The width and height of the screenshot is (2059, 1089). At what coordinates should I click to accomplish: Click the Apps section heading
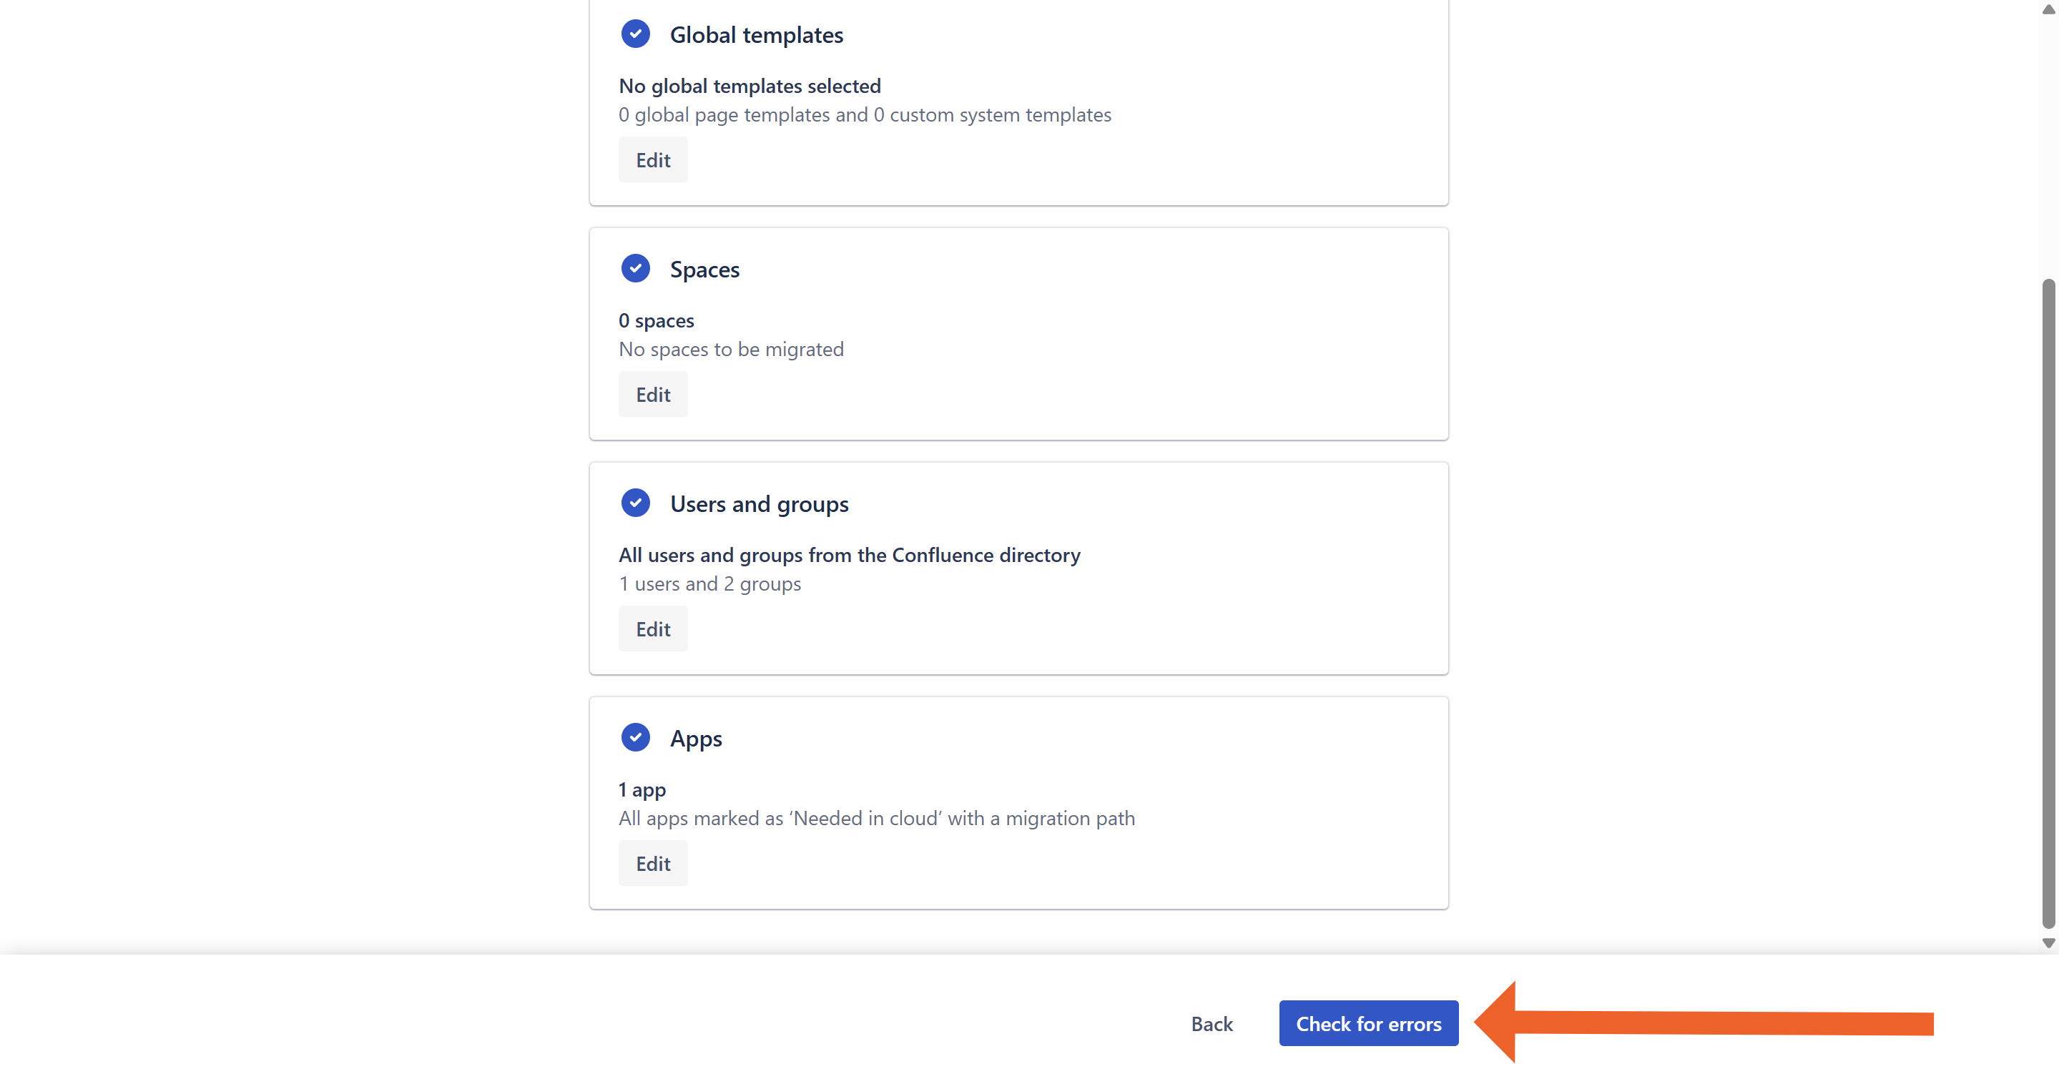click(x=695, y=739)
